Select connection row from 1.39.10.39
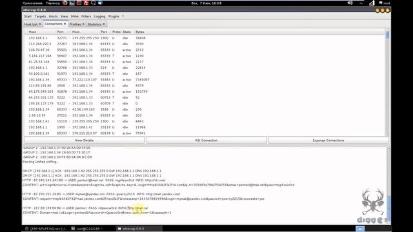 [205, 115]
